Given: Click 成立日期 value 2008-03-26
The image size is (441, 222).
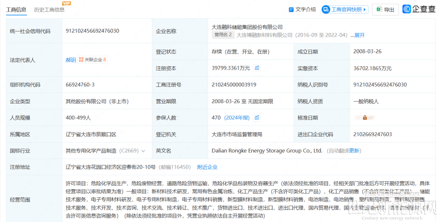Looking at the screenshot, I should [367, 51].
